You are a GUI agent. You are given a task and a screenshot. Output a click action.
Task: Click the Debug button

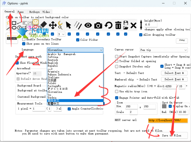click(x=182, y=40)
